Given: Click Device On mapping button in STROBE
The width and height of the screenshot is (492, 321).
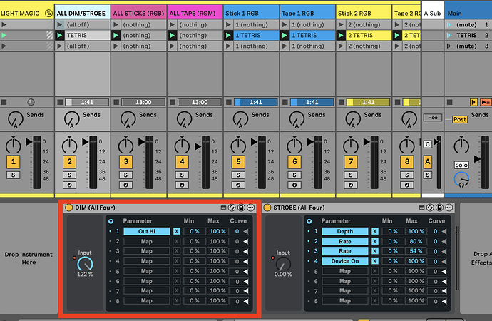Looking at the screenshot, I should tap(345, 261).
